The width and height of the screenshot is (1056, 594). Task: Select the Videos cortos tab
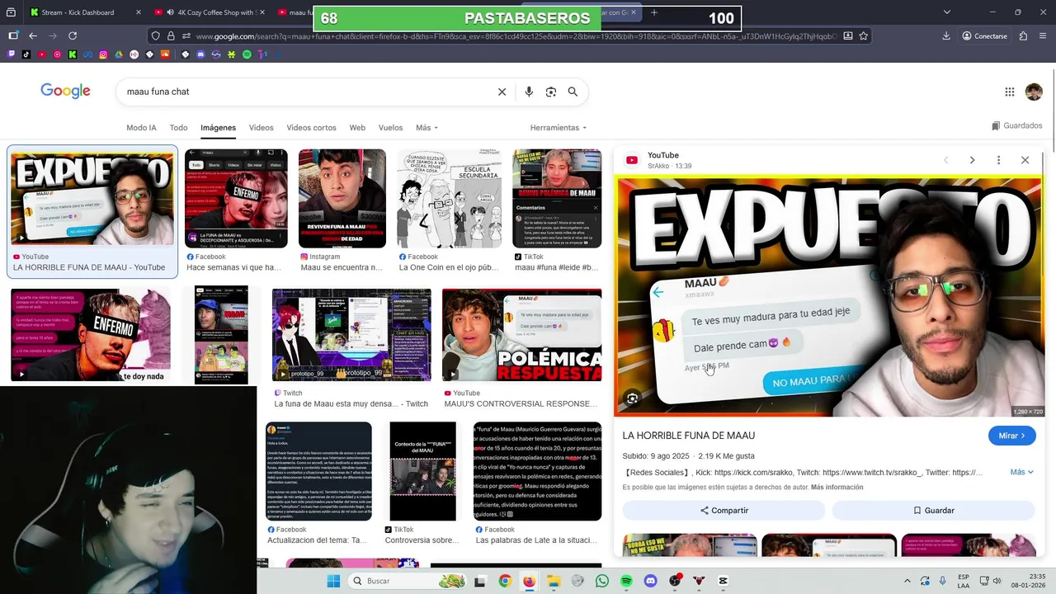coord(311,128)
